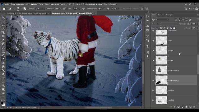Open the eraser mode Кисть dropdown
Viewport: 199px width, 112px height.
pyautogui.click(x=40, y=9)
